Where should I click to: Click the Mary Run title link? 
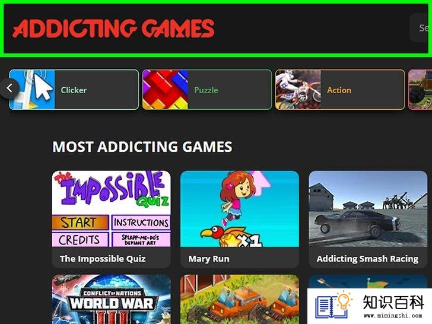coord(209,259)
